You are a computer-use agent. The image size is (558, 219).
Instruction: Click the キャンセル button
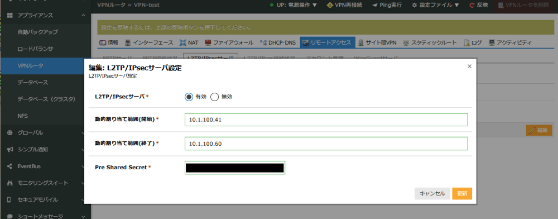(432, 194)
